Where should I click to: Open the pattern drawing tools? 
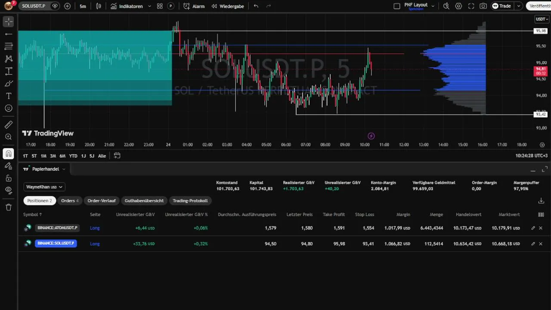click(9, 59)
